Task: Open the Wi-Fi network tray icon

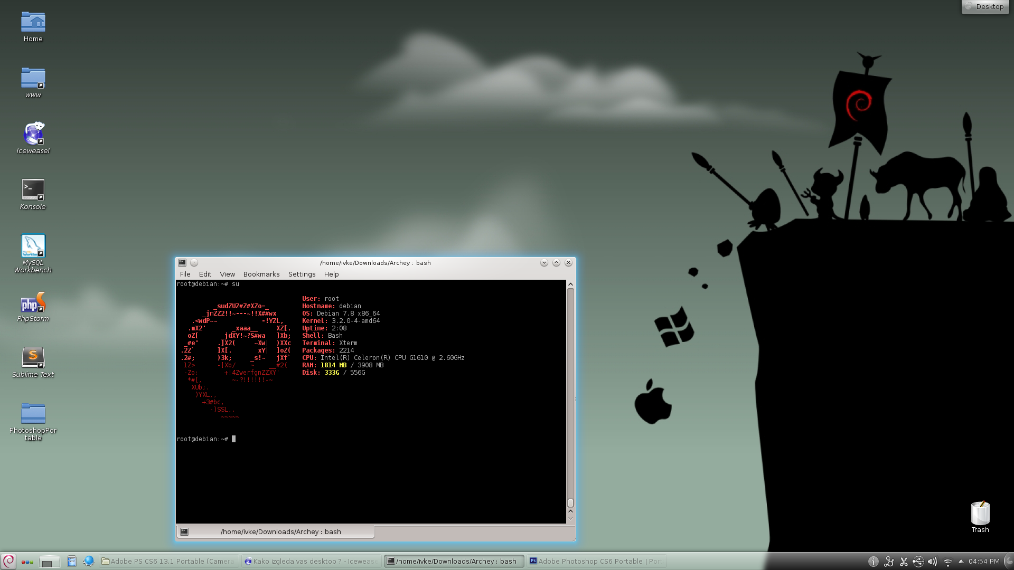Action: click(947, 562)
